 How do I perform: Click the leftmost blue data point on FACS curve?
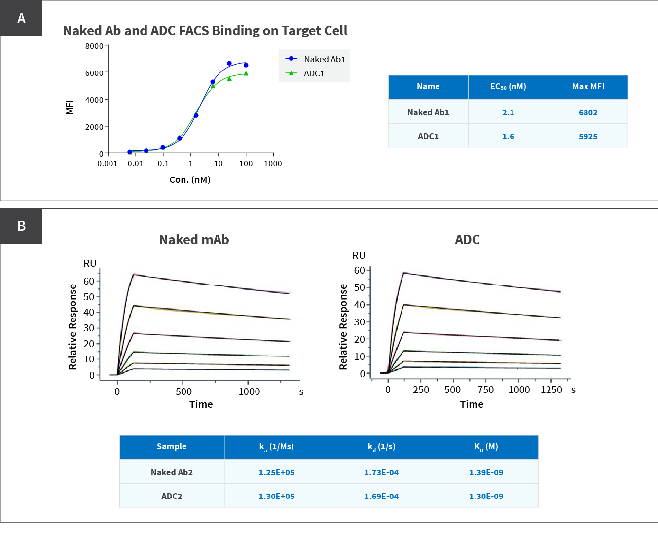[130, 152]
